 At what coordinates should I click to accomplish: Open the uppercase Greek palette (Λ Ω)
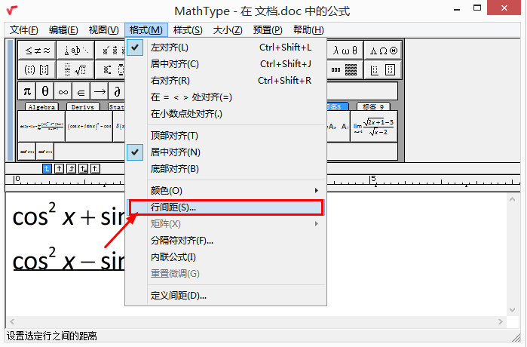pyautogui.click(x=383, y=51)
